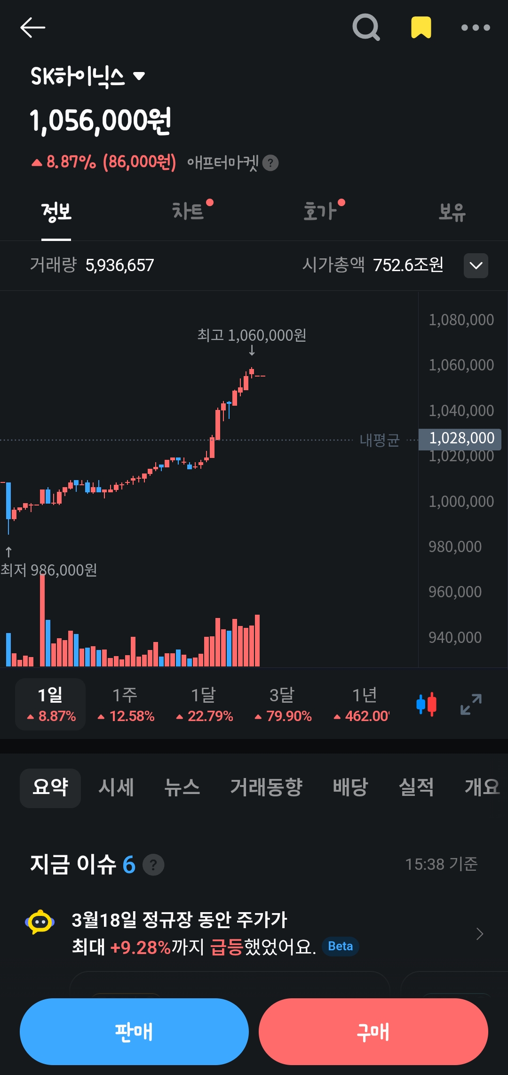Tap the 지금 이슈 help icon
The image size is (508, 1075).
[153, 865]
